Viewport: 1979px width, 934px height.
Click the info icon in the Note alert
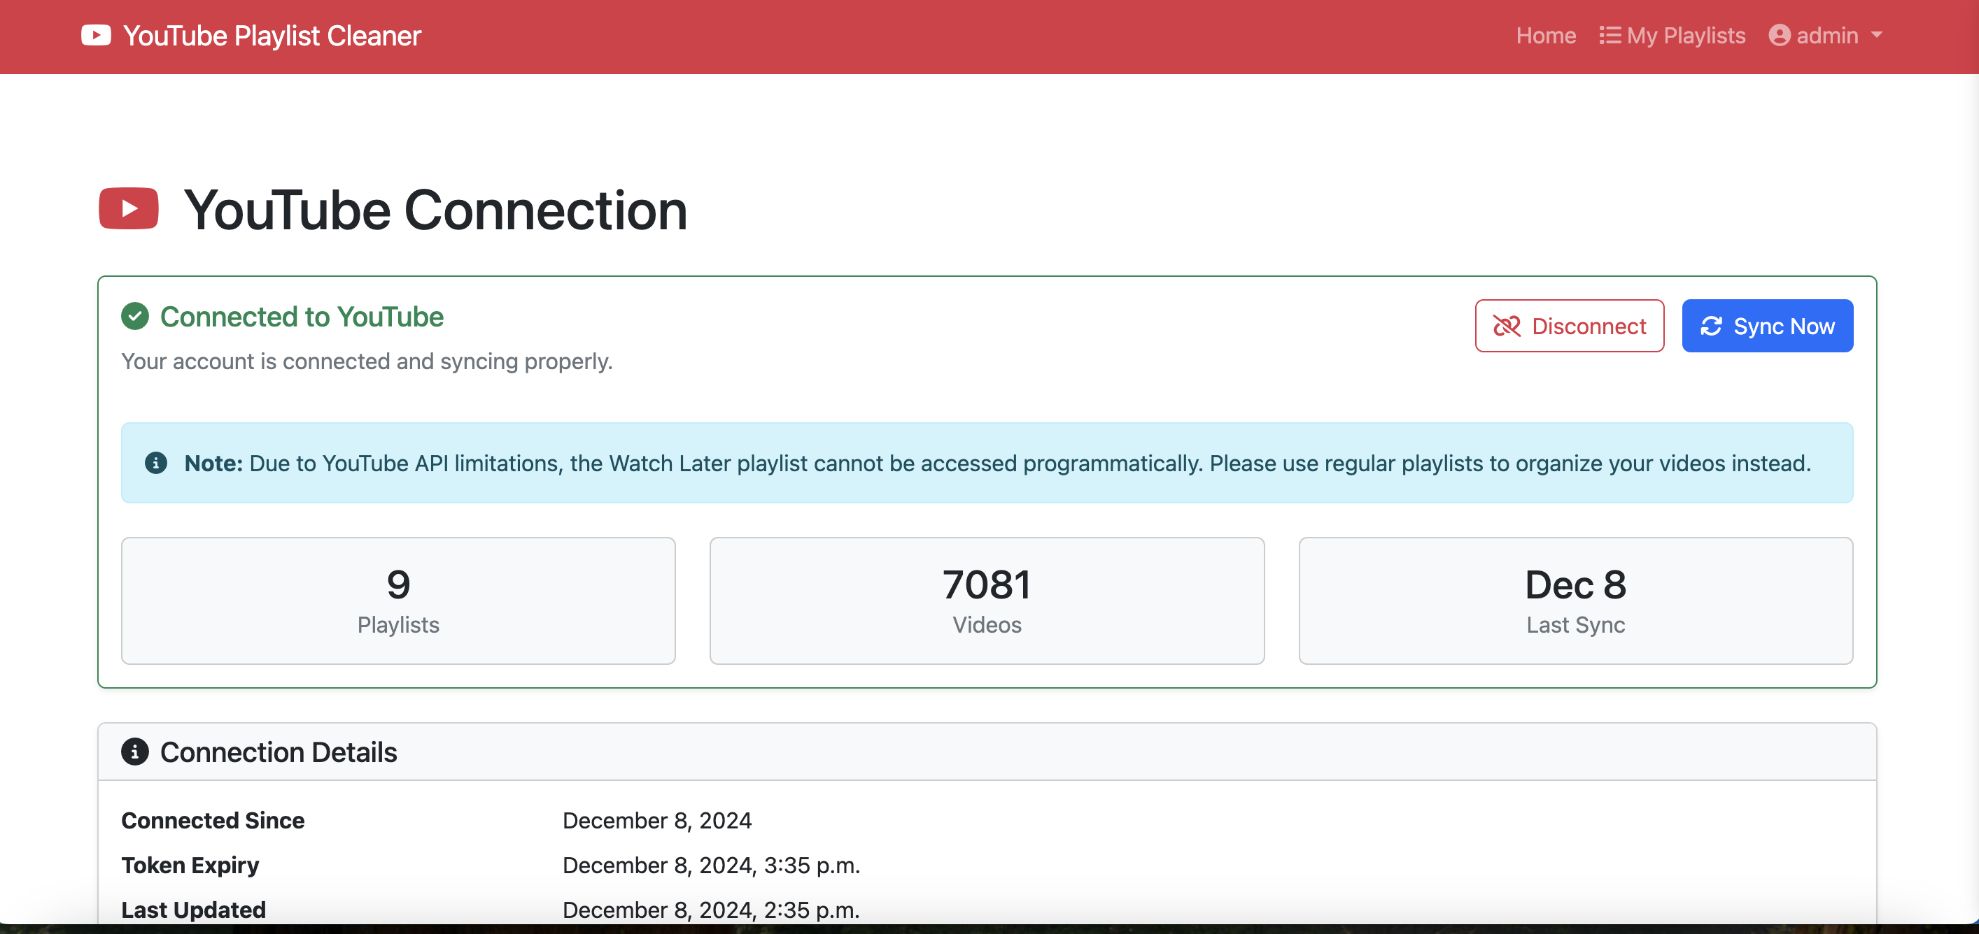click(x=156, y=463)
